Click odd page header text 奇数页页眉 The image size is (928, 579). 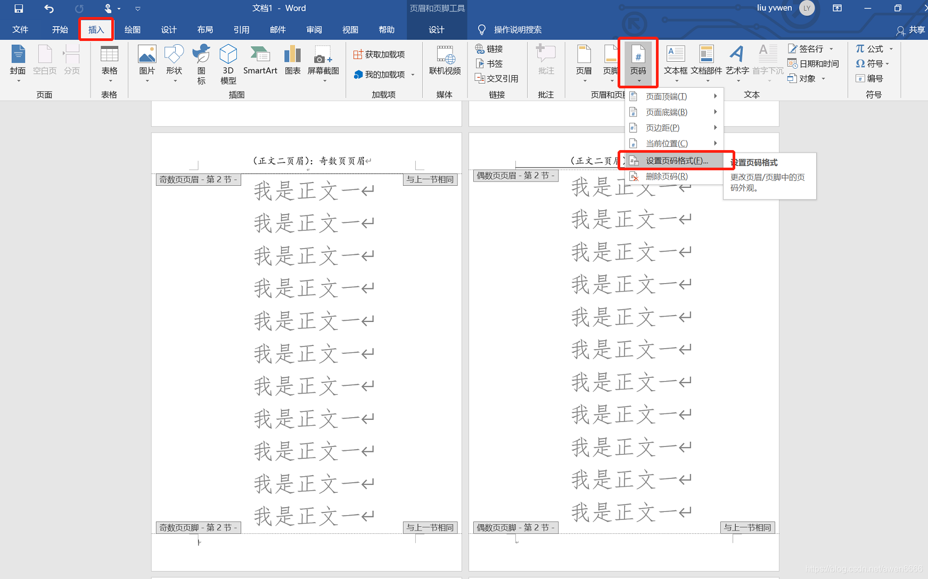[x=342, y=161]
